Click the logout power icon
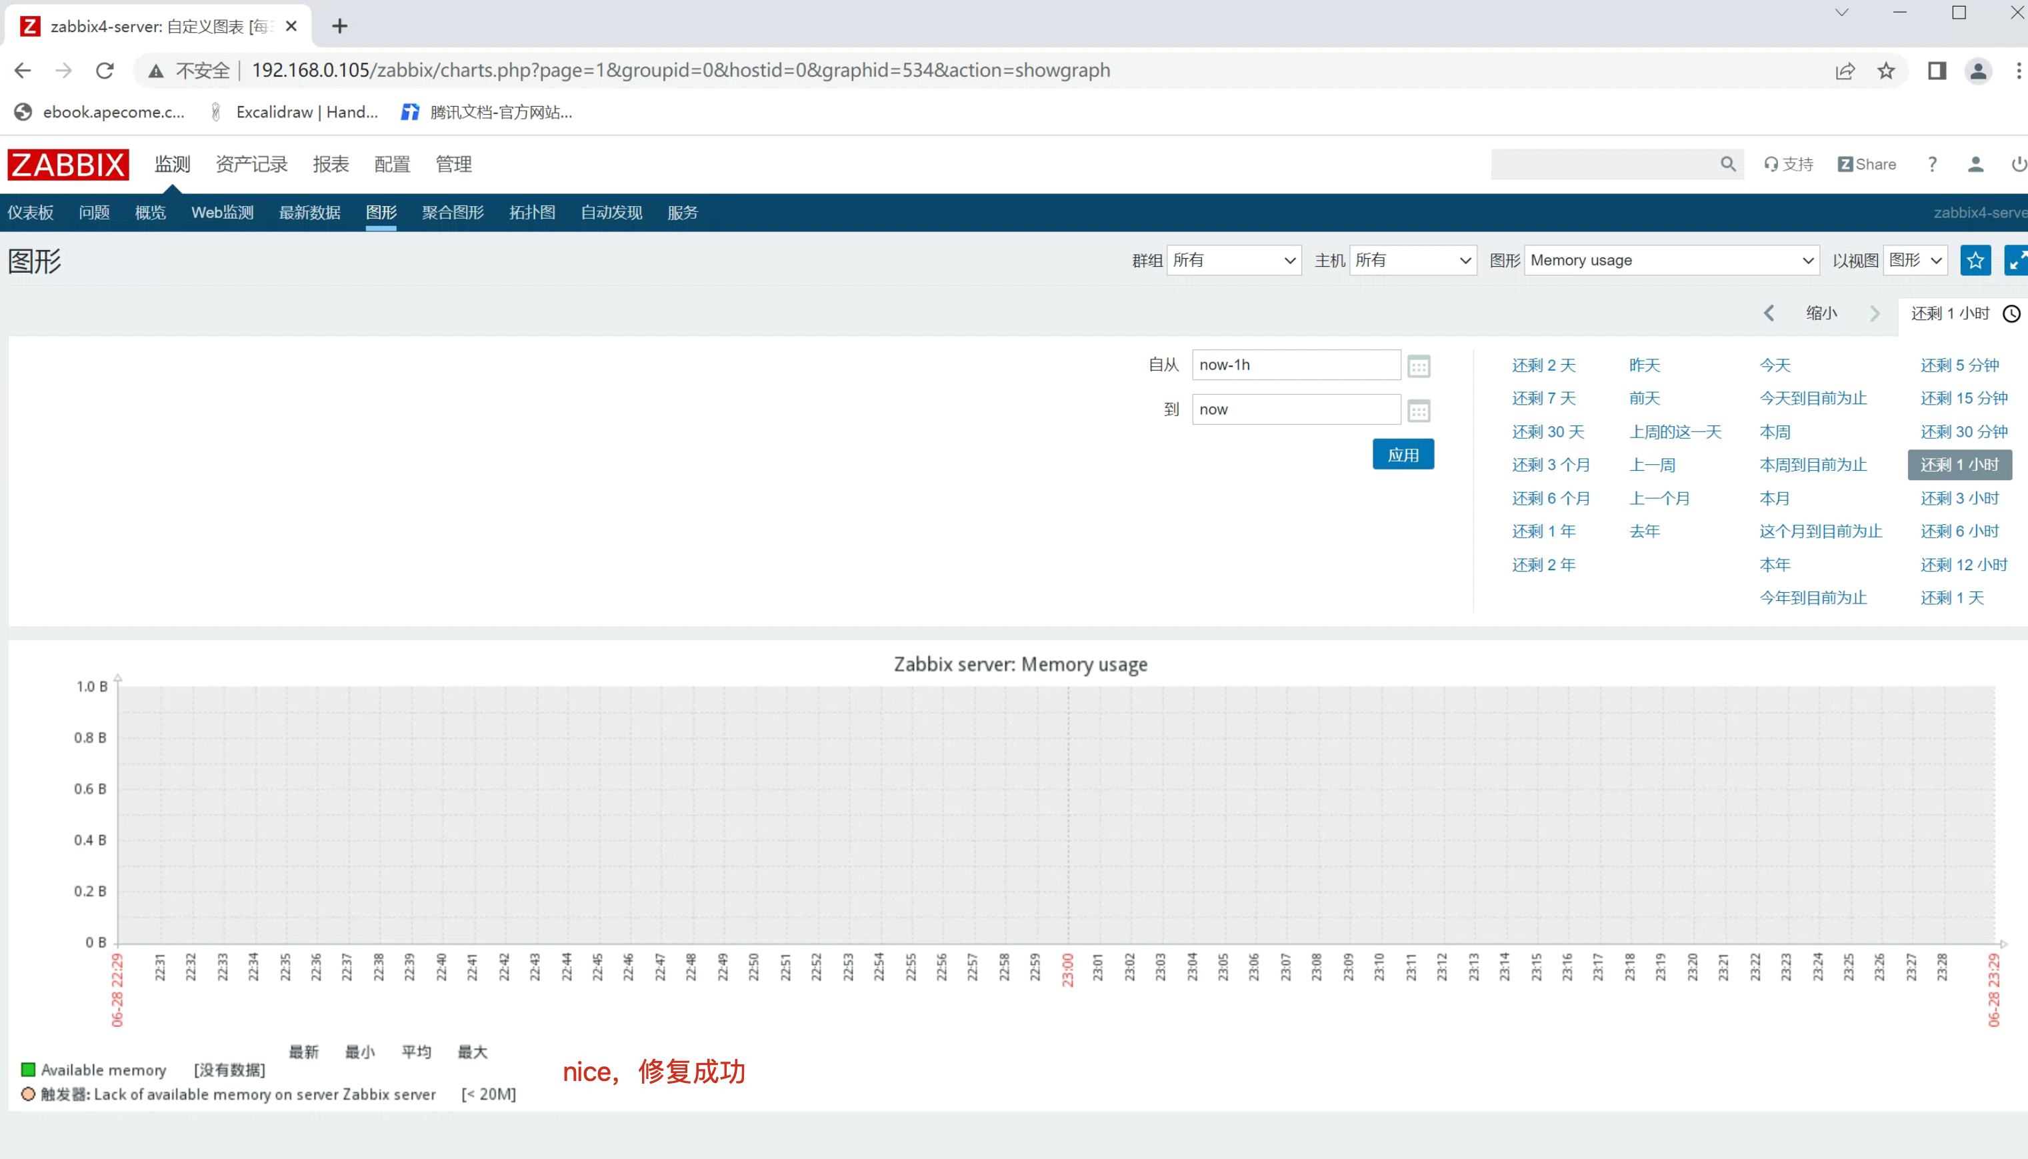The image size is (2028, 1159). coord(2019,164)
